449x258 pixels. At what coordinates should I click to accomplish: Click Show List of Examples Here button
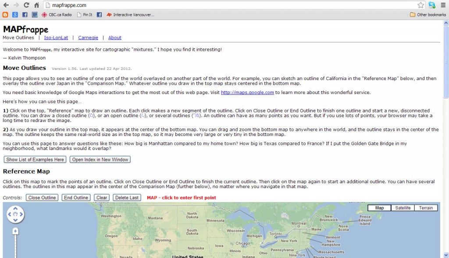click(x=35, y=160)
